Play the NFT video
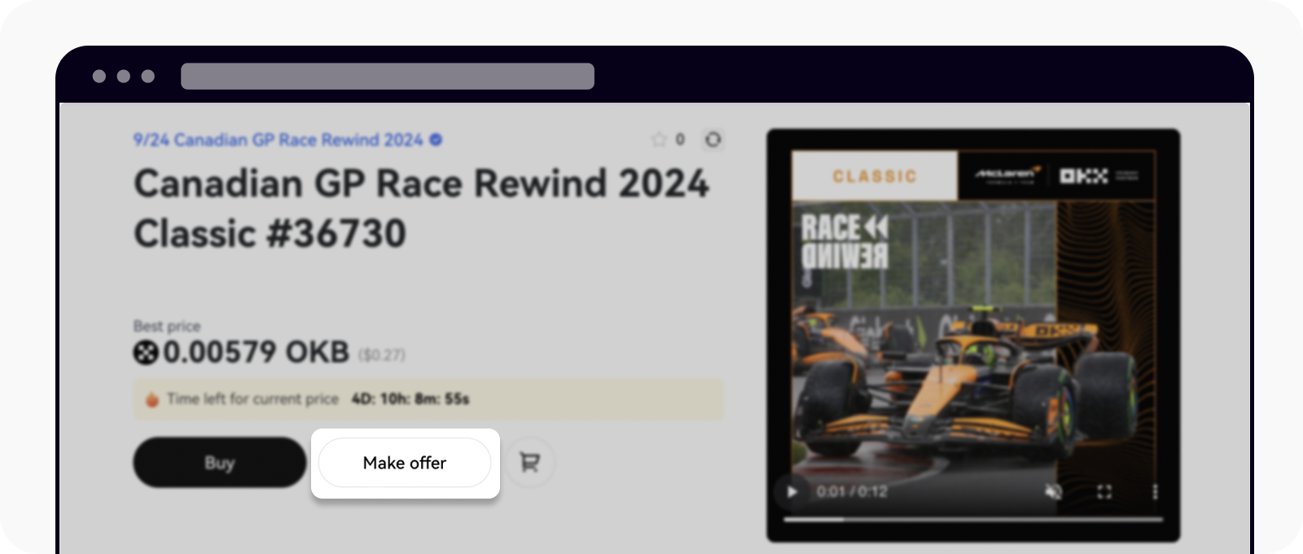 [x=792, y=492]
